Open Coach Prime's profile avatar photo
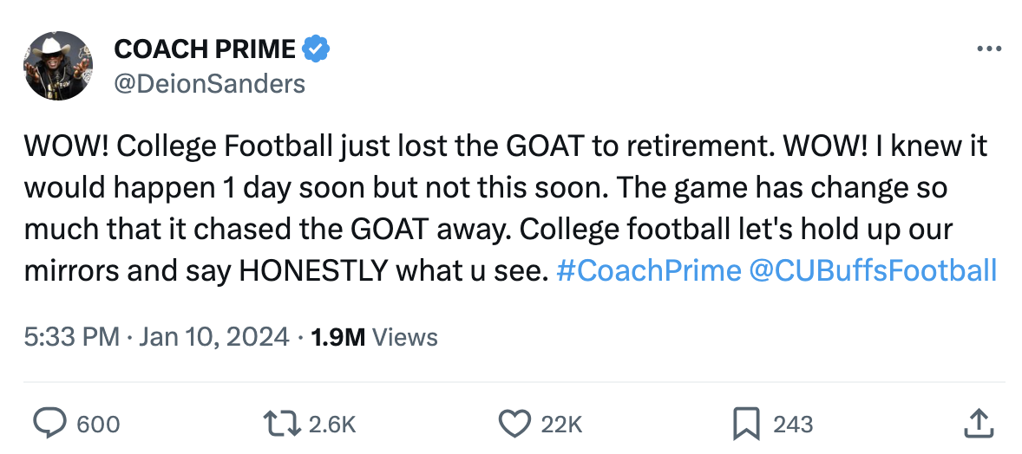 tap(59, 66)
